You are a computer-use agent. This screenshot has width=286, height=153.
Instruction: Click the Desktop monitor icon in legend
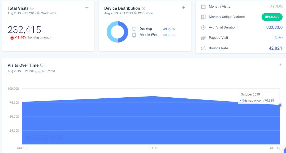click(134, 29)
